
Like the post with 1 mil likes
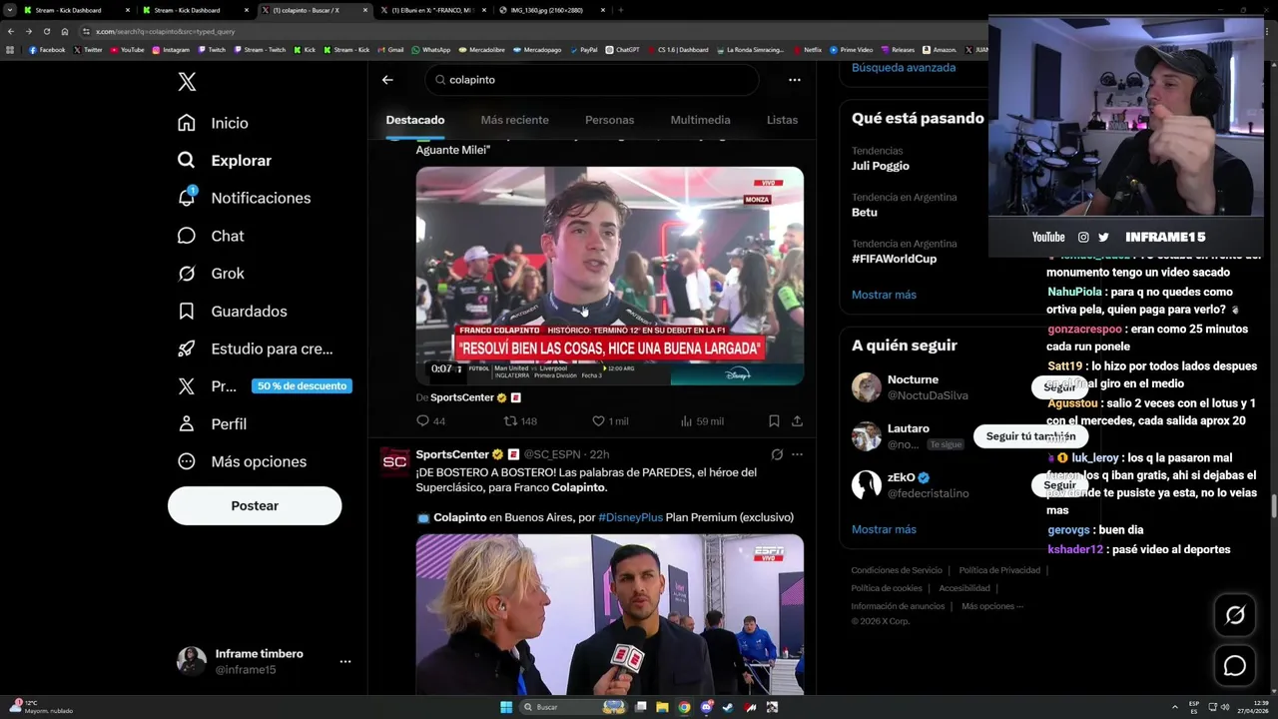click(610, 421)
